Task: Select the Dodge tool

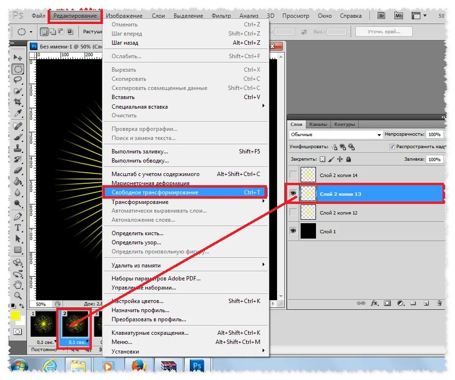Action: pos(18,203)
